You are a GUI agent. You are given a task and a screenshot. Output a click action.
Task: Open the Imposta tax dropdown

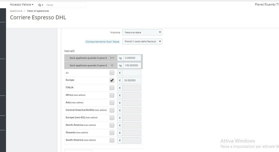(x=142, y=32)
